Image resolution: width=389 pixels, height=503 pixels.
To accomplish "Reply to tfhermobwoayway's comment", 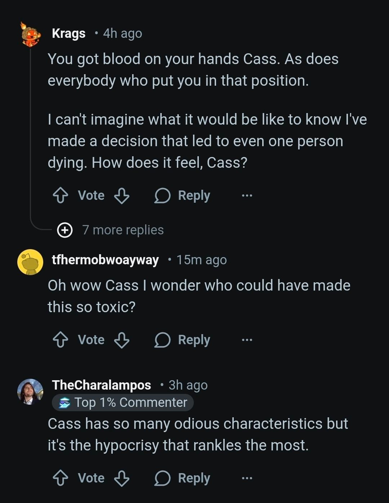I will [x=182, y=340].
